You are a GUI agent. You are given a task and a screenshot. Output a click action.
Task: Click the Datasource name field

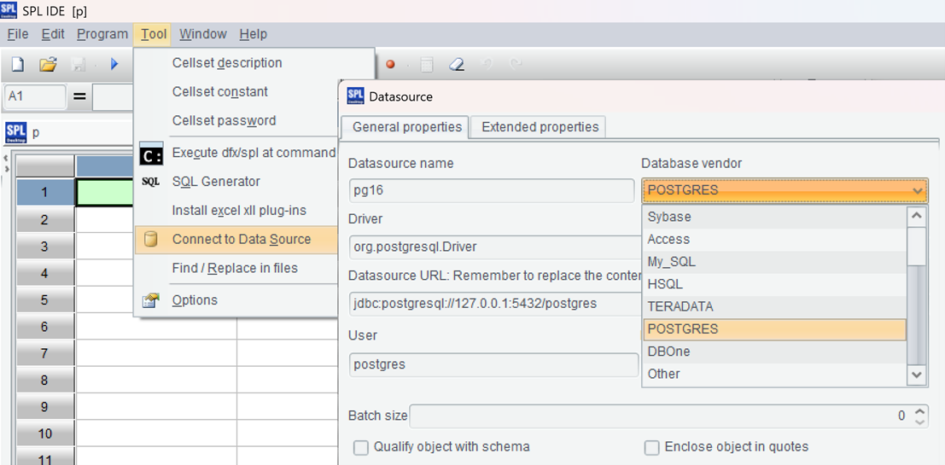(492, 190)
